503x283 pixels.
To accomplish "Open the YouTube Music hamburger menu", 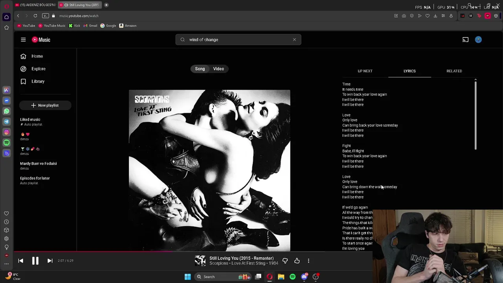I will click(x=23, y=40).
